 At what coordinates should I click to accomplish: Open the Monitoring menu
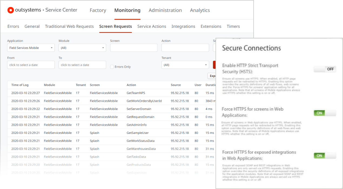[127, 10]
